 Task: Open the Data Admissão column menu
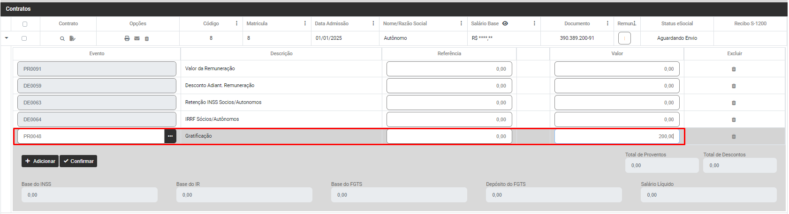point(373,23)
